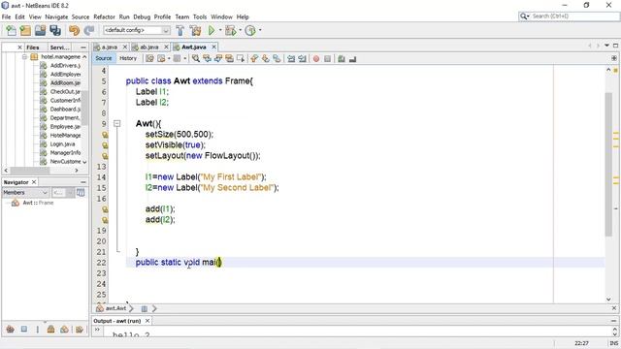Viewport: 621px width, 349px height.
Task: Click the Shift Line Right icon
Action: tap(303, 59)
